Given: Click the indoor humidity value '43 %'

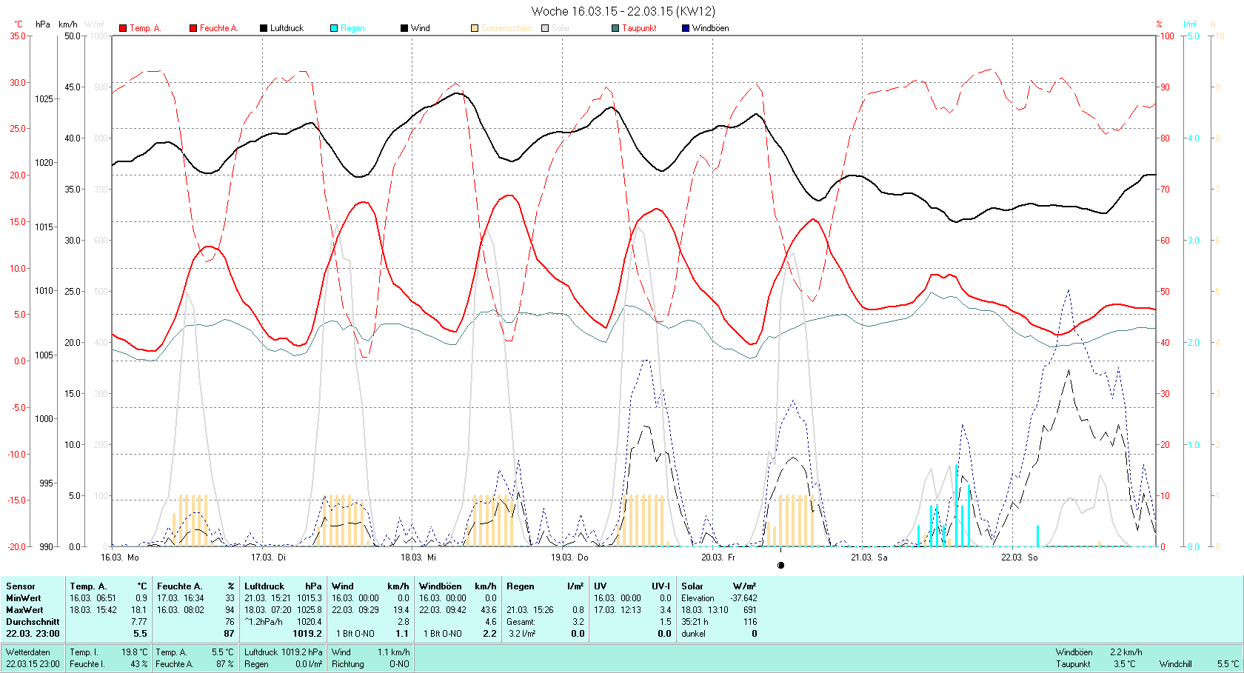Looking at the screenshot, I should 138,664.
